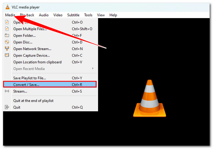This screenshot has width=213, height=149.
Task: Click the Ctrl+Q shortcut text
Action: point(77,107)
